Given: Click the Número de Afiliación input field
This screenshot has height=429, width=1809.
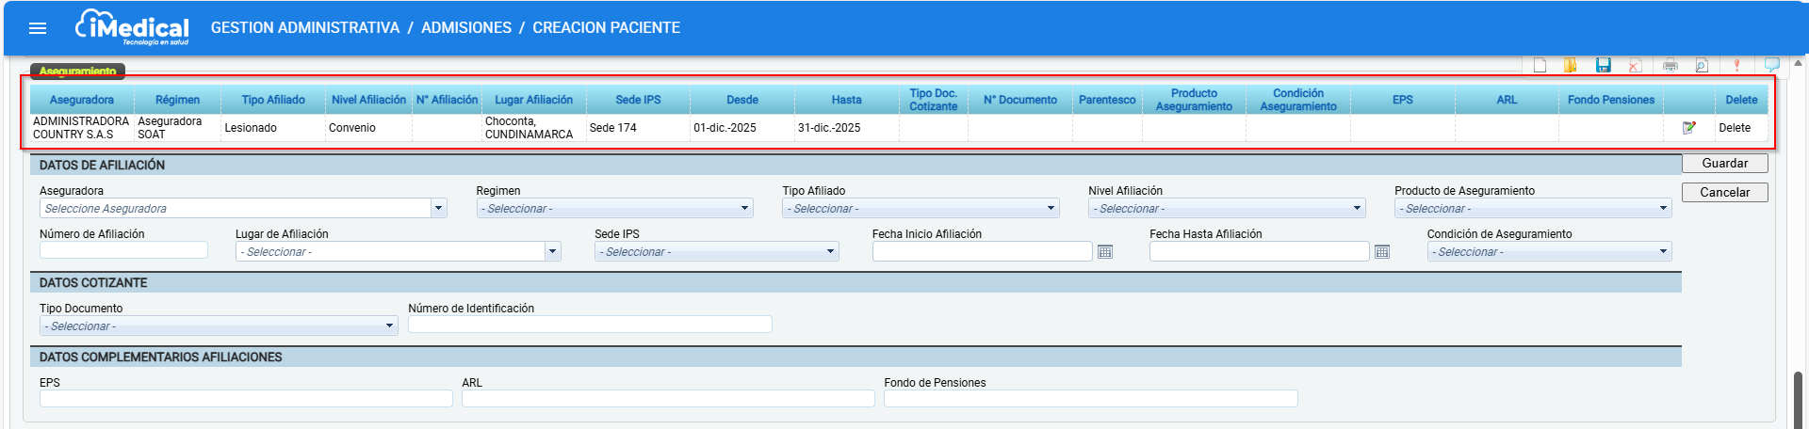Looking at the screenshot, I should 123,250.
